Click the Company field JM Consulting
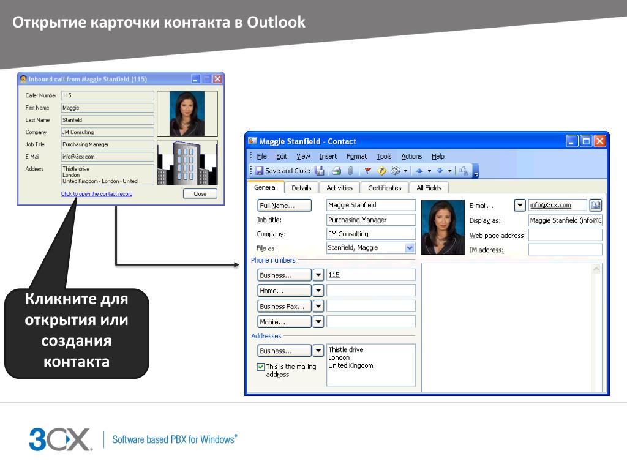This screenshot has height=470, width=627. (x=371, y=234)
